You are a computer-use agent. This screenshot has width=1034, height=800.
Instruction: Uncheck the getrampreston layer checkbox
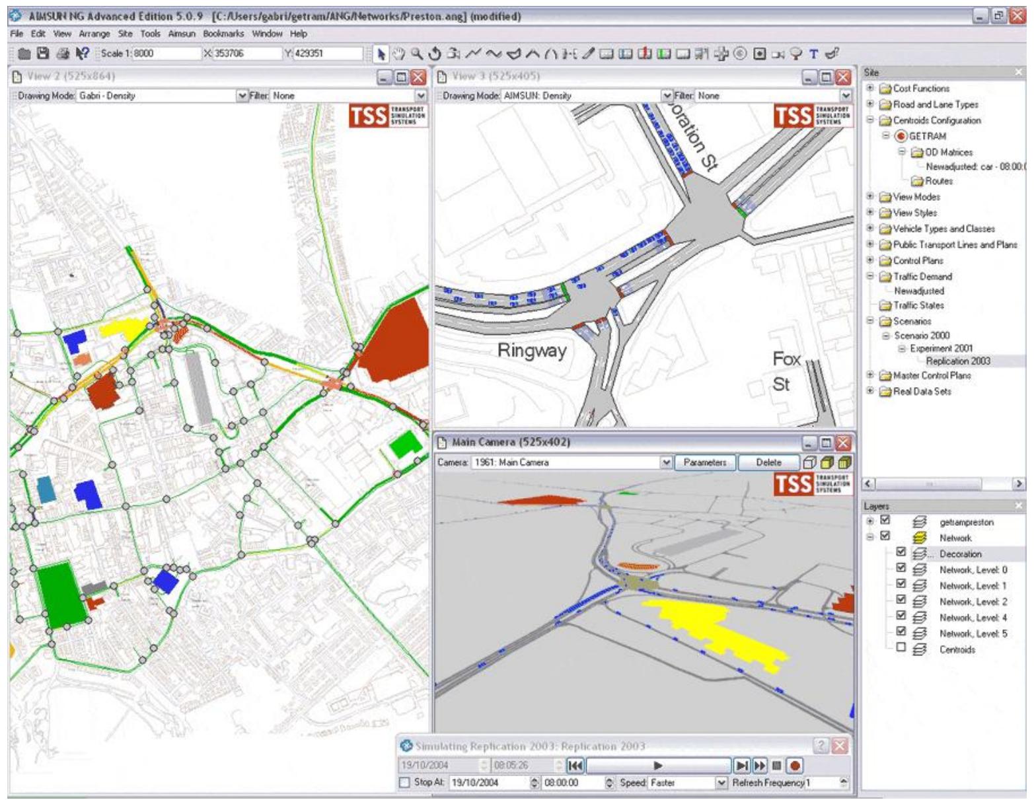[x=885, y=521]
